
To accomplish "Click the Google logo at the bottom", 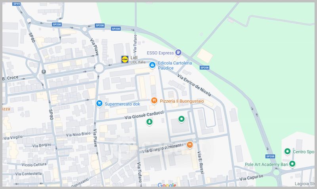I will point(167,185).
